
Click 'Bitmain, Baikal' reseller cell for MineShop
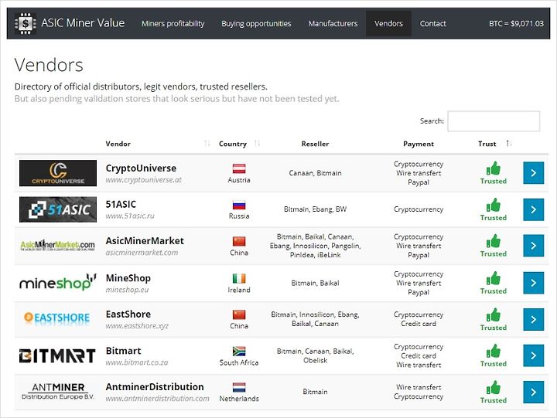(x=315, y=283)
